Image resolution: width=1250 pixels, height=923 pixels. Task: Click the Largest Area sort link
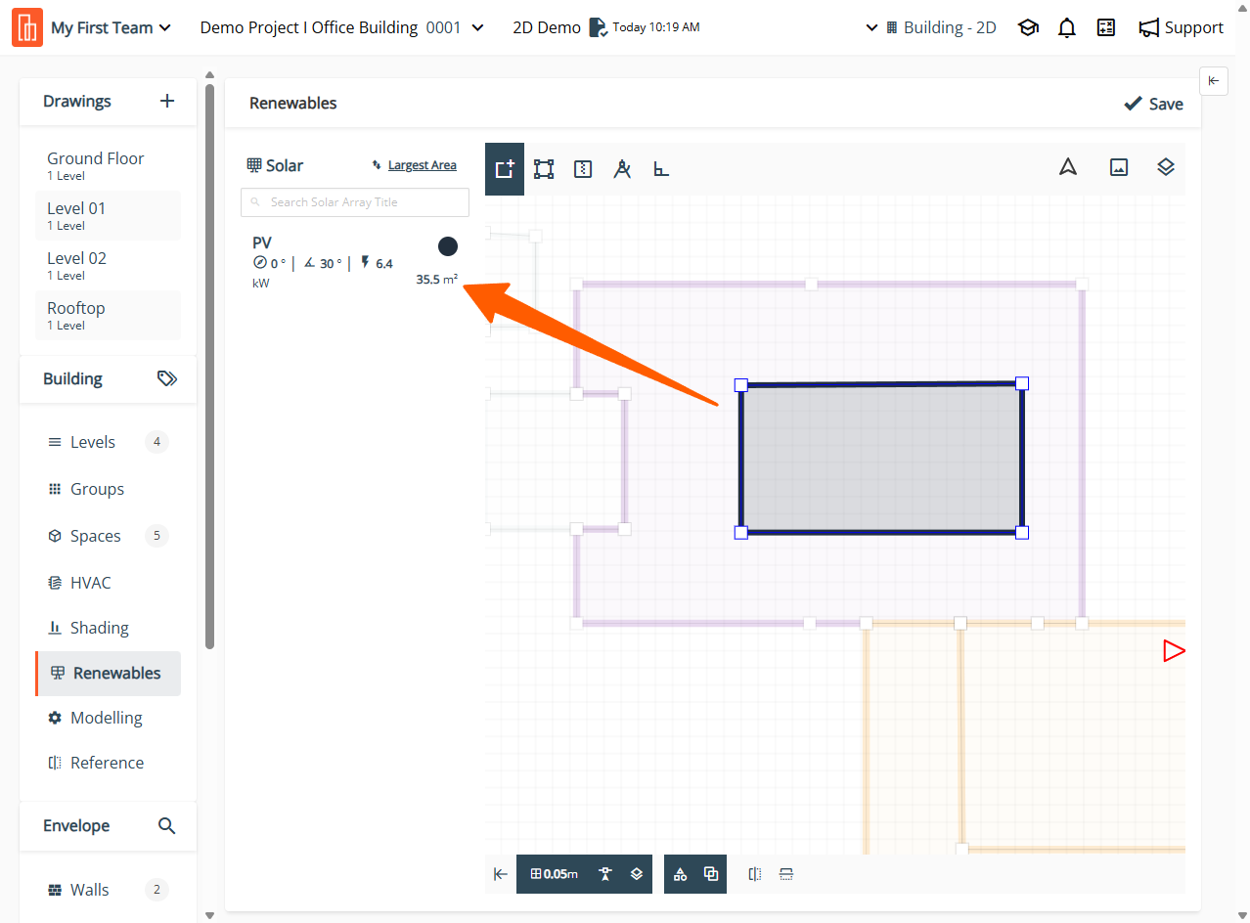pos(422,165)
